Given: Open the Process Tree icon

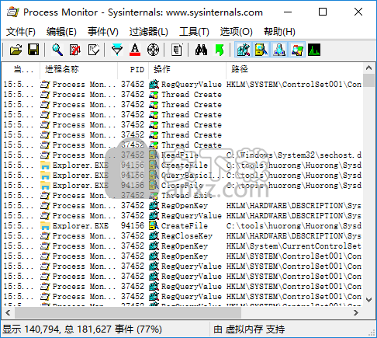Looking at the screenshot, I should click(177, 50).
